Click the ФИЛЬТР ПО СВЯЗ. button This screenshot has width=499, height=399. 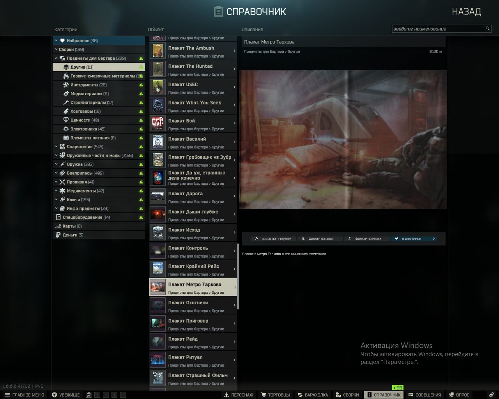(320, 239)
